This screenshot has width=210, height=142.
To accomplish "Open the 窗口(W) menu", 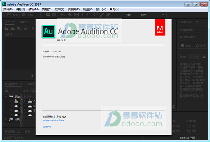I will point(101,9).
